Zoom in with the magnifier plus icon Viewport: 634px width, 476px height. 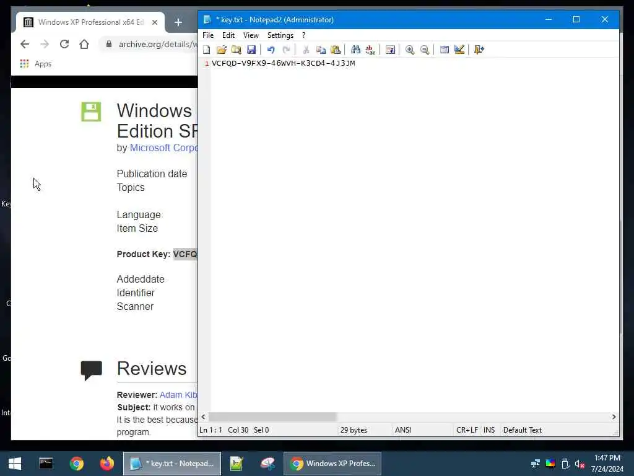(x=410, y=50)
